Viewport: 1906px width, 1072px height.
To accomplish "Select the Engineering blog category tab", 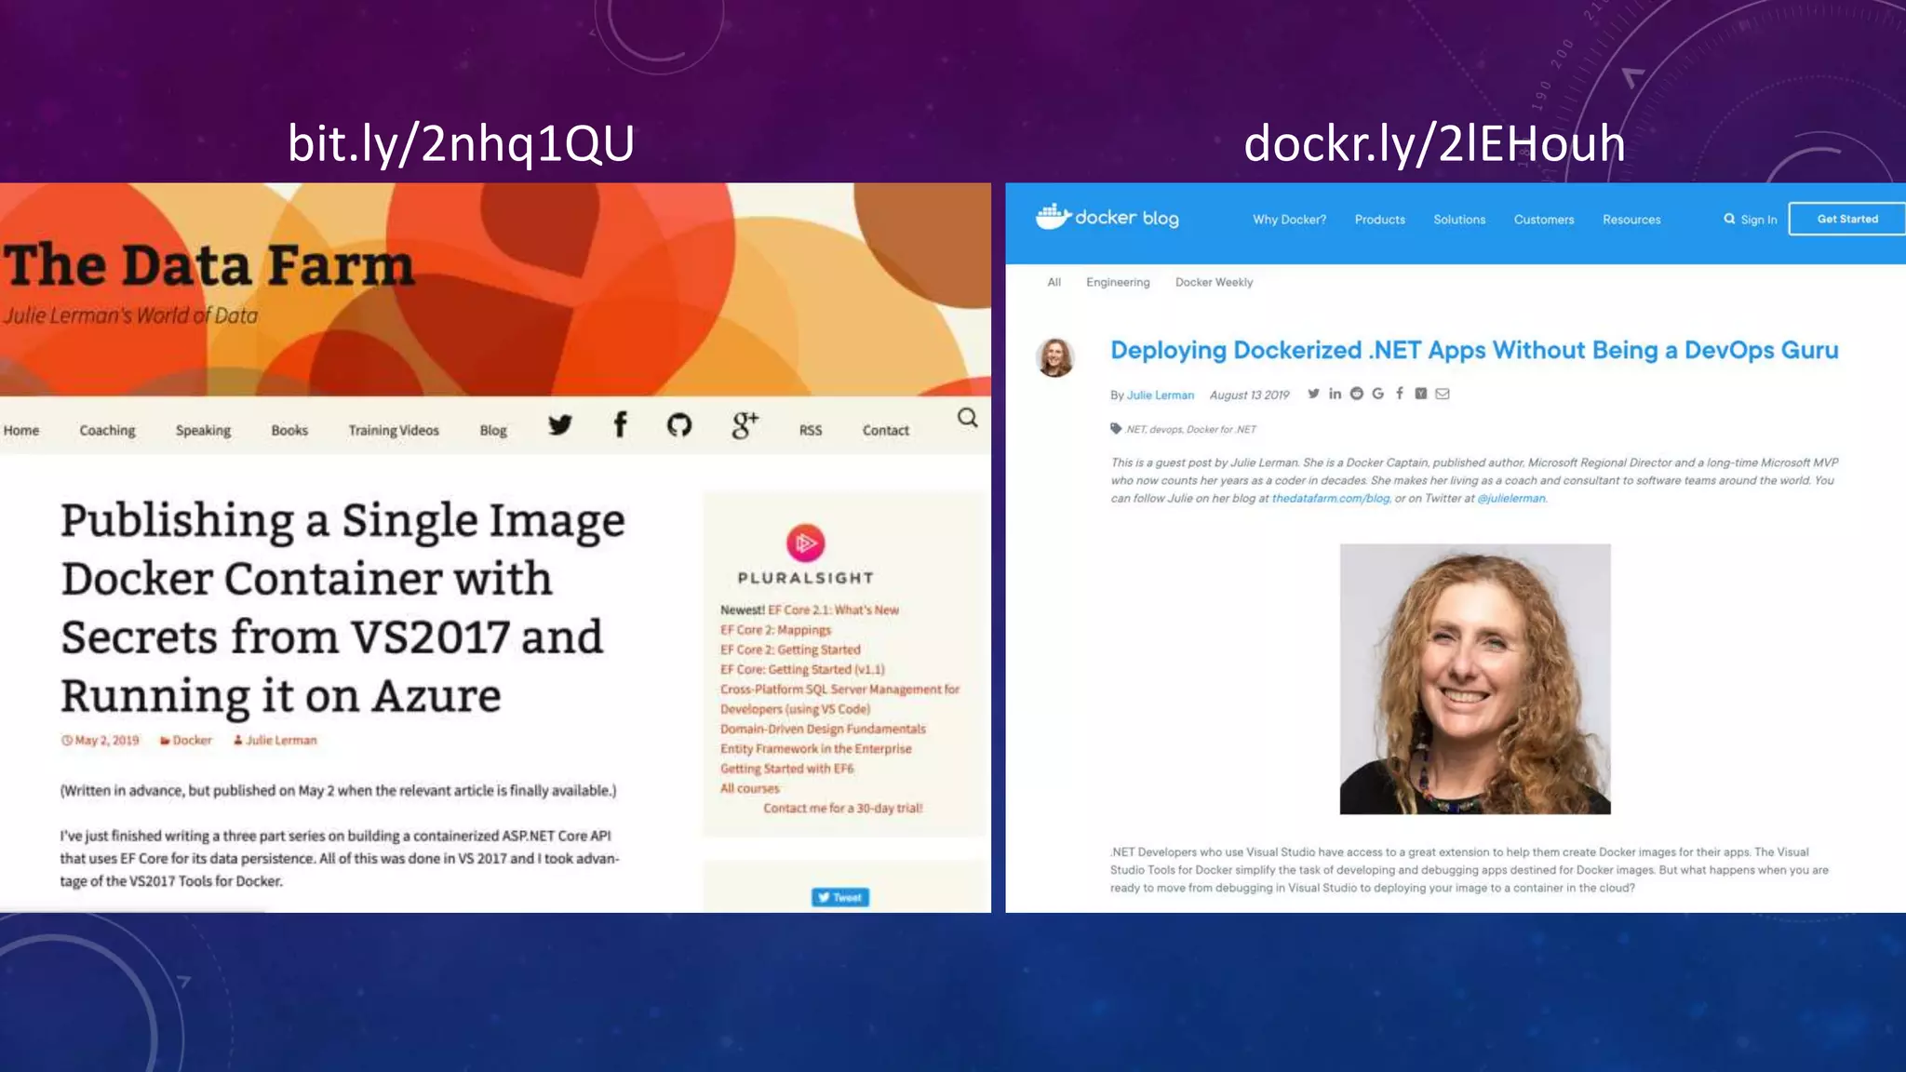I will [1118, 282].
